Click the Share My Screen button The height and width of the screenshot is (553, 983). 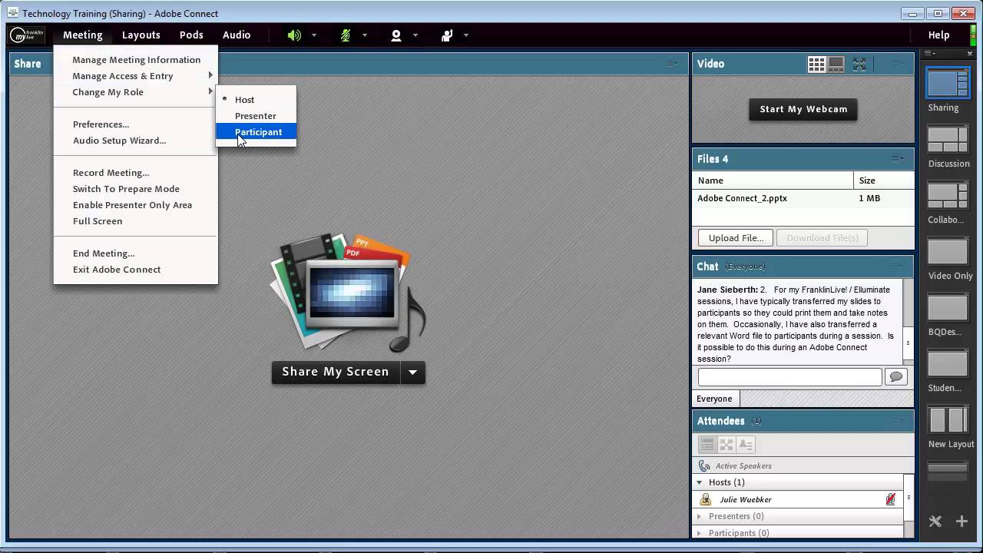pos(336,373)
